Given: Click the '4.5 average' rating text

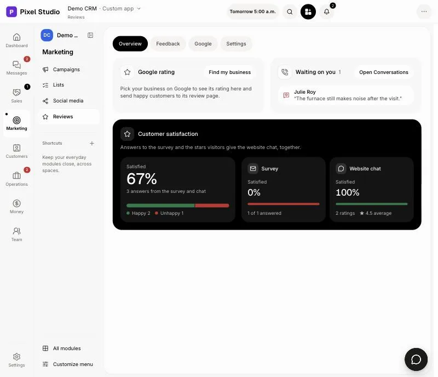Looking at the screenshot, I should coord(376,213).
